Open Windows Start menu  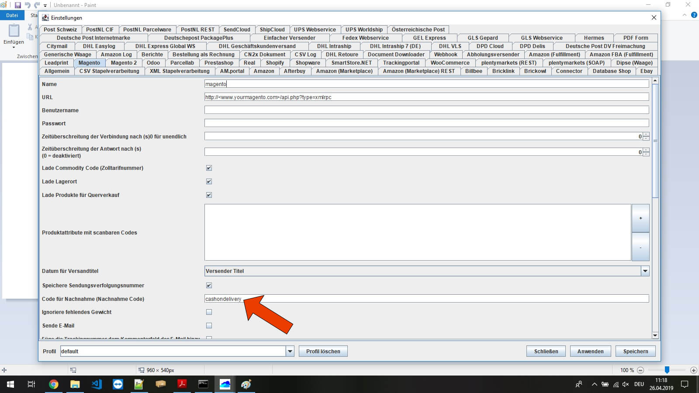[10, 384]
